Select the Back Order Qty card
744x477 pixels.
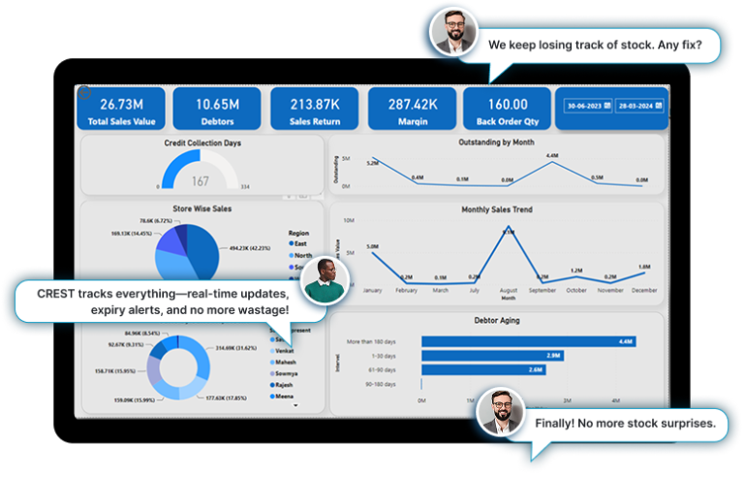[508, 110]
